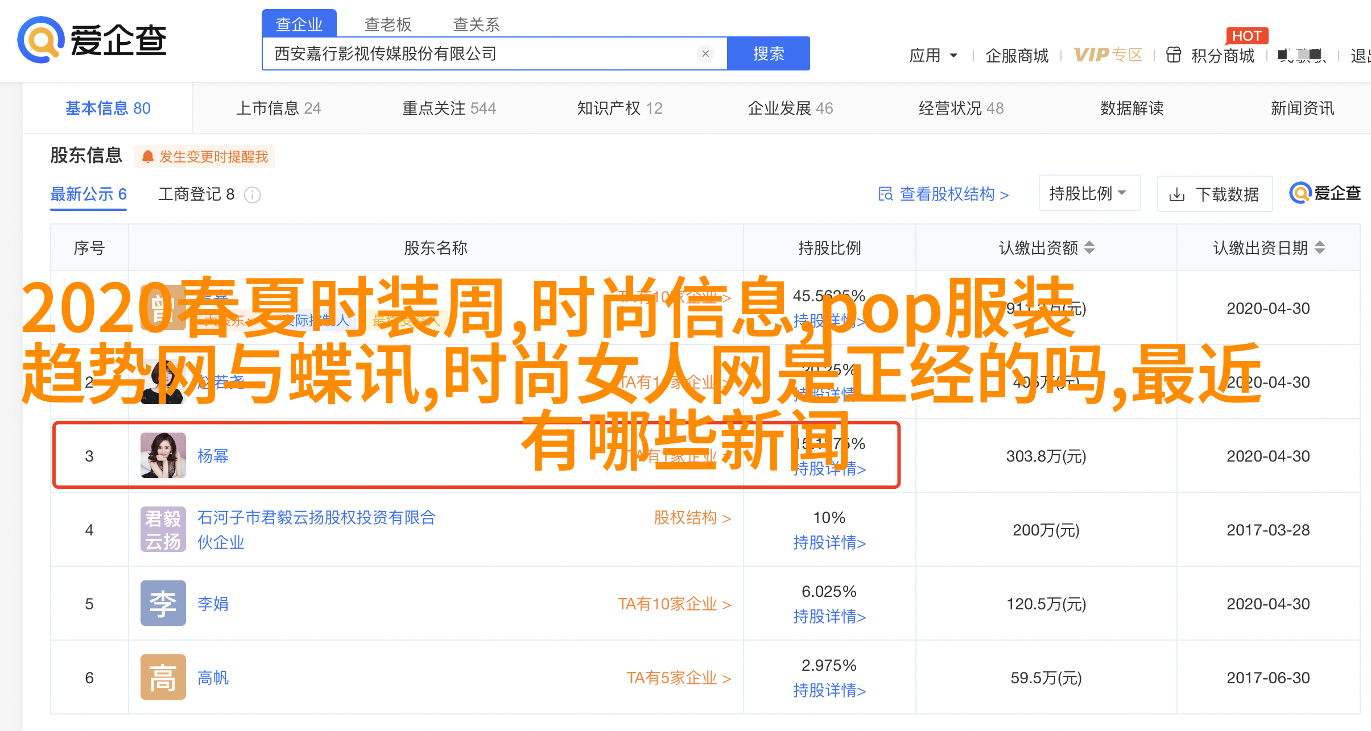Click the 持股比例 column header

point(829,248)
